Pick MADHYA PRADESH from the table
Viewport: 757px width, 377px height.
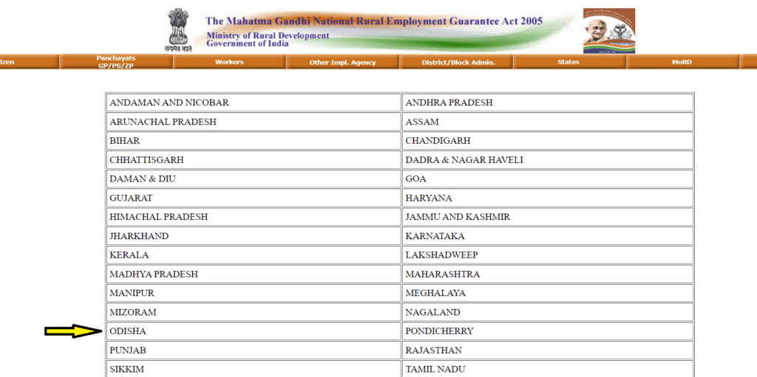[154, 274]
